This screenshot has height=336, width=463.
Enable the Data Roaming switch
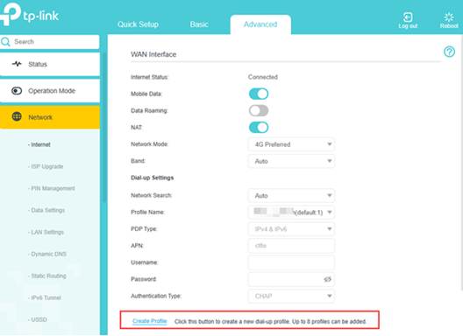tap(259, 111)
